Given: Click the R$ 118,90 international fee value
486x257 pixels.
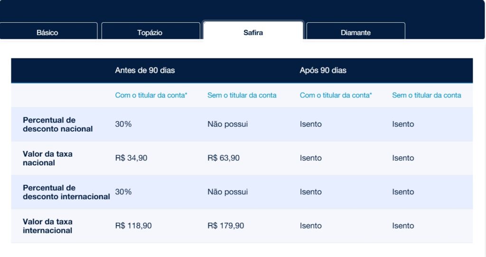Looking at the screenshot, I should coord(133,226).
